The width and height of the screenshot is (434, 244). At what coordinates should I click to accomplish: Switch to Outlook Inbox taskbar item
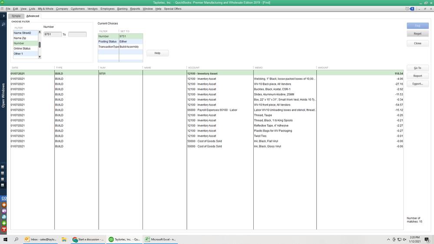click(41, 239)
